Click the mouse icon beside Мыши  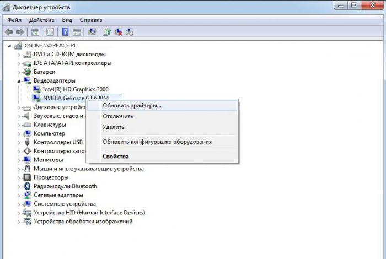pyautogui.click(x=27, y=169)
